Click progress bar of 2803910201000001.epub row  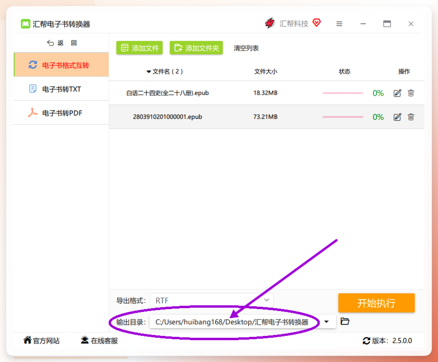(343, 117)
